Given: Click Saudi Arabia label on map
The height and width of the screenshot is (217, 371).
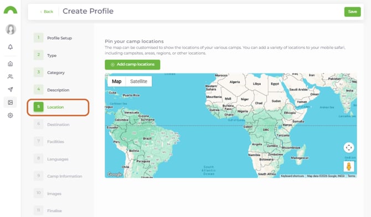Looking at the screenshot, I should (x=298, y=89).
